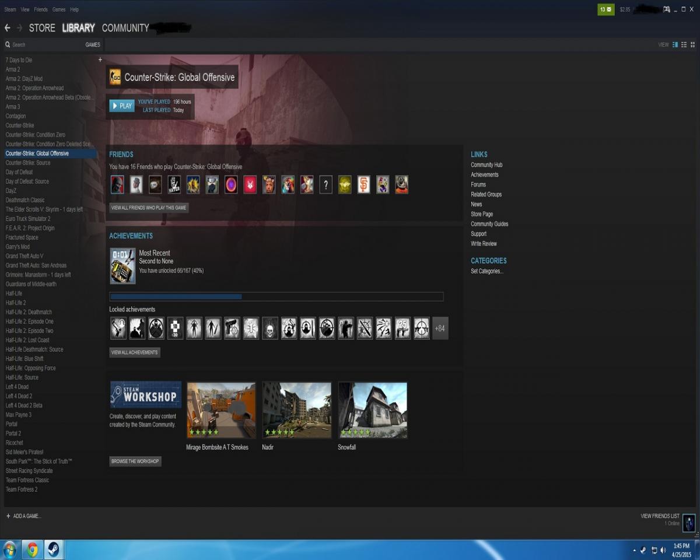Open the GAMES library filter dropdown

(x=93, y=45)
